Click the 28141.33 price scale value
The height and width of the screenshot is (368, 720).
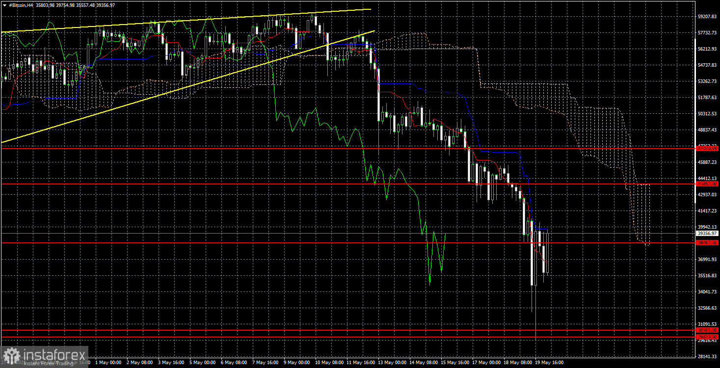point(707,357)
